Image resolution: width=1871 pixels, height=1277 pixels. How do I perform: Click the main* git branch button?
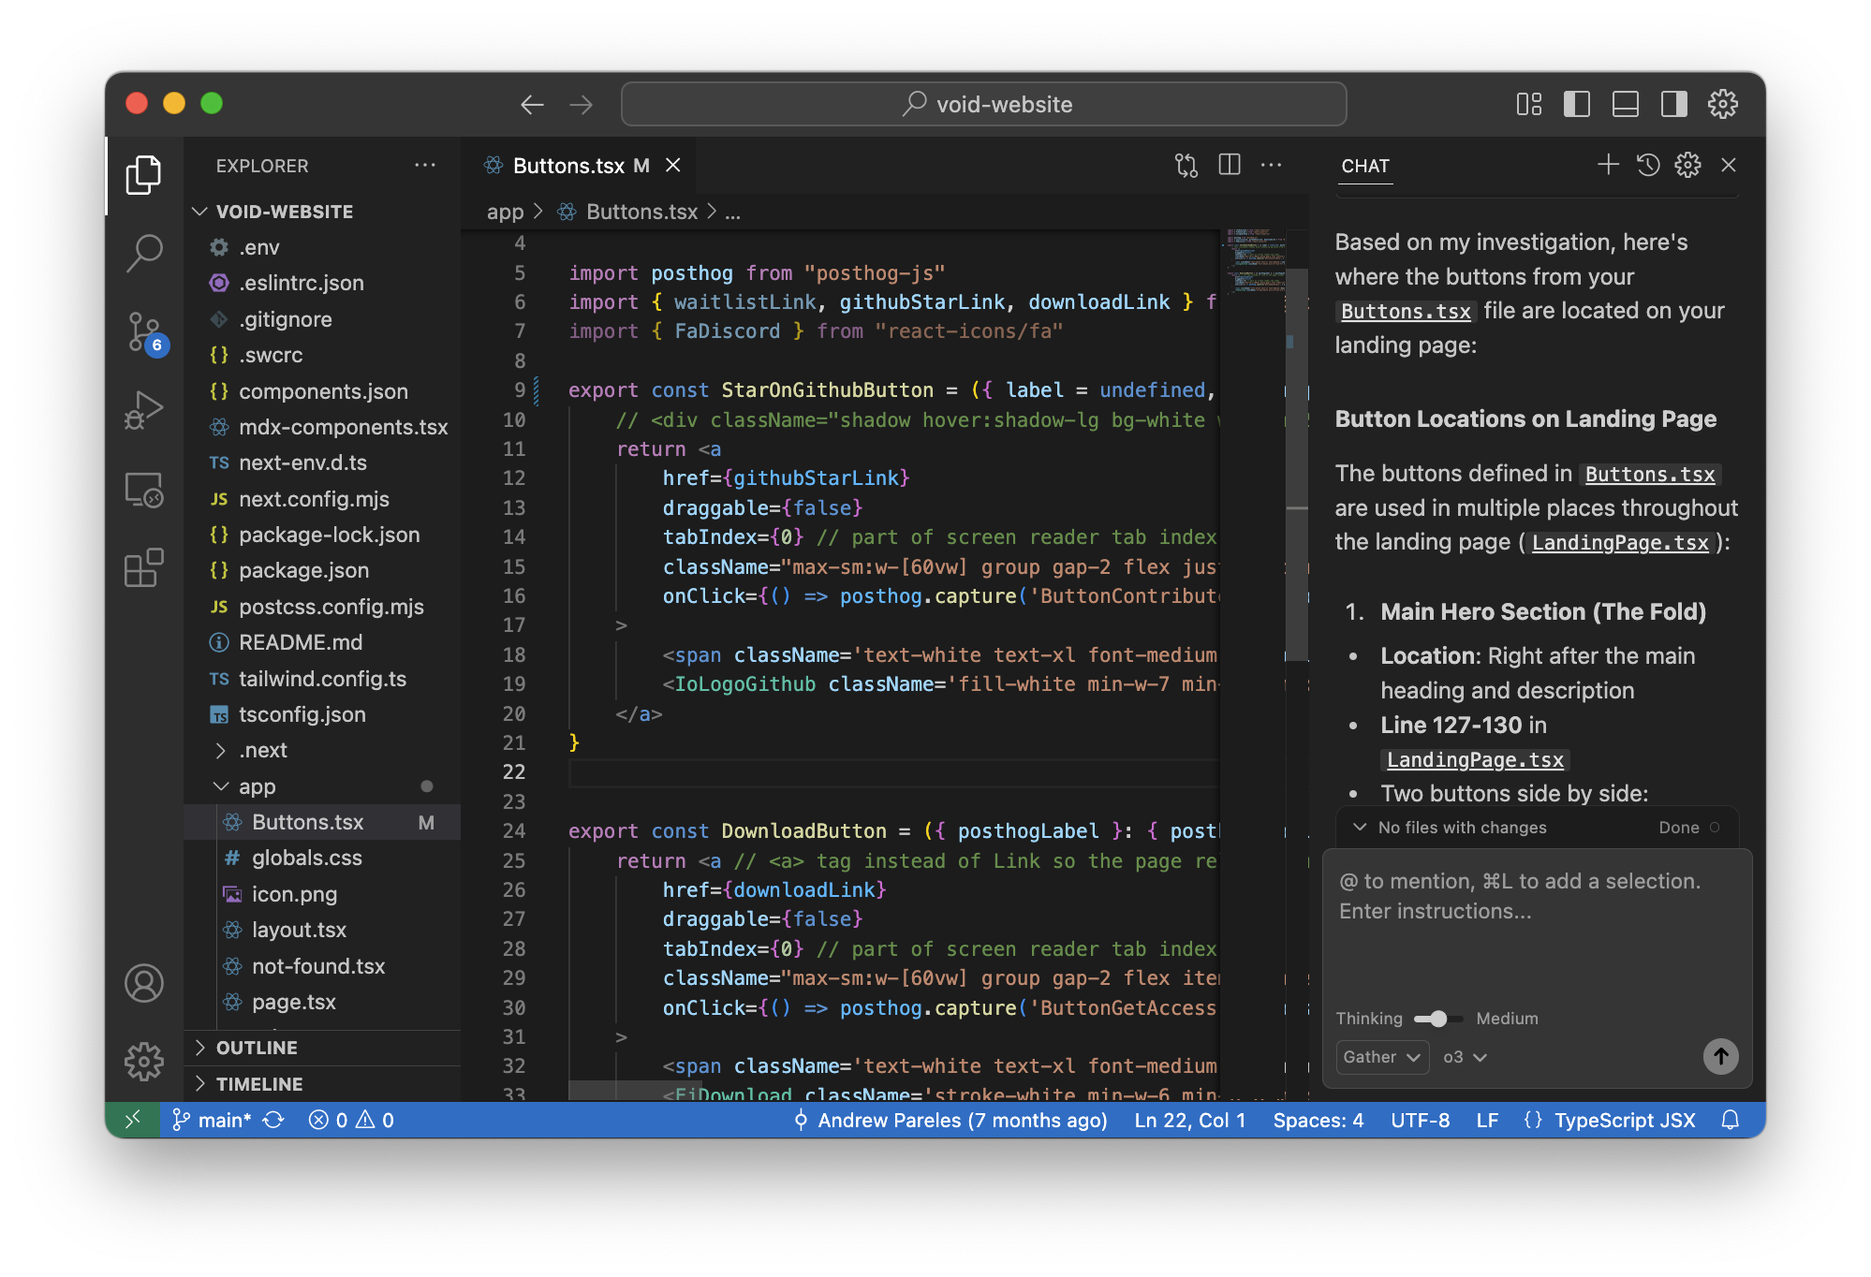coord(214,1120)
